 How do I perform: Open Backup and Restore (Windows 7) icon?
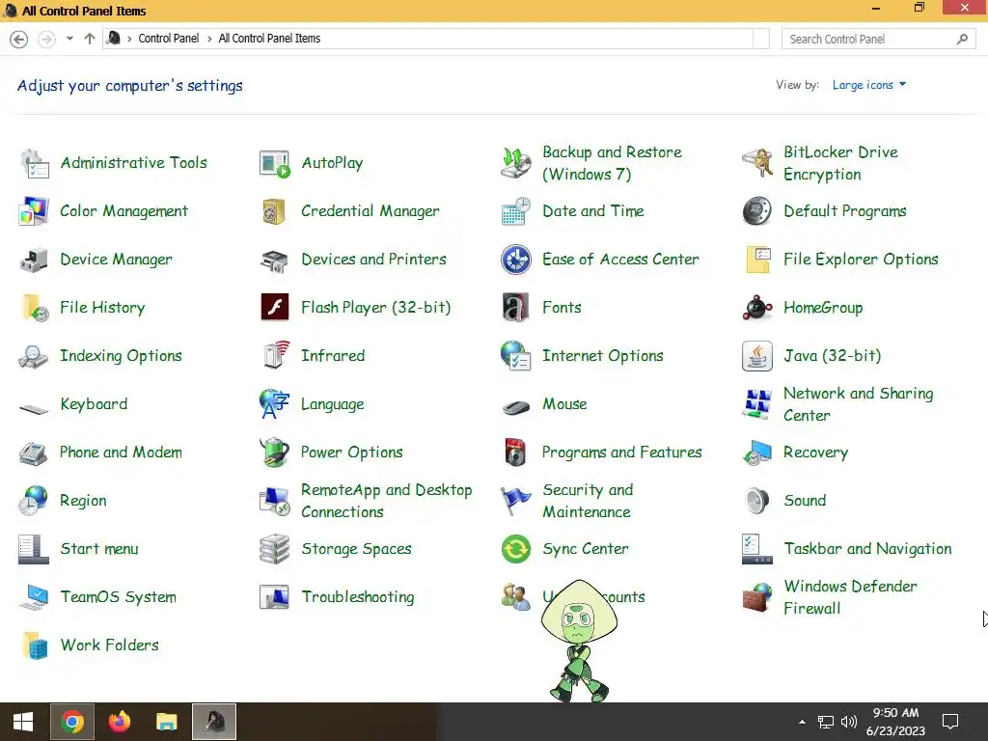(516, 163)
